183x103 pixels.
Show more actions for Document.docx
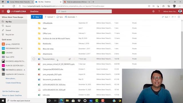[74, 59]
